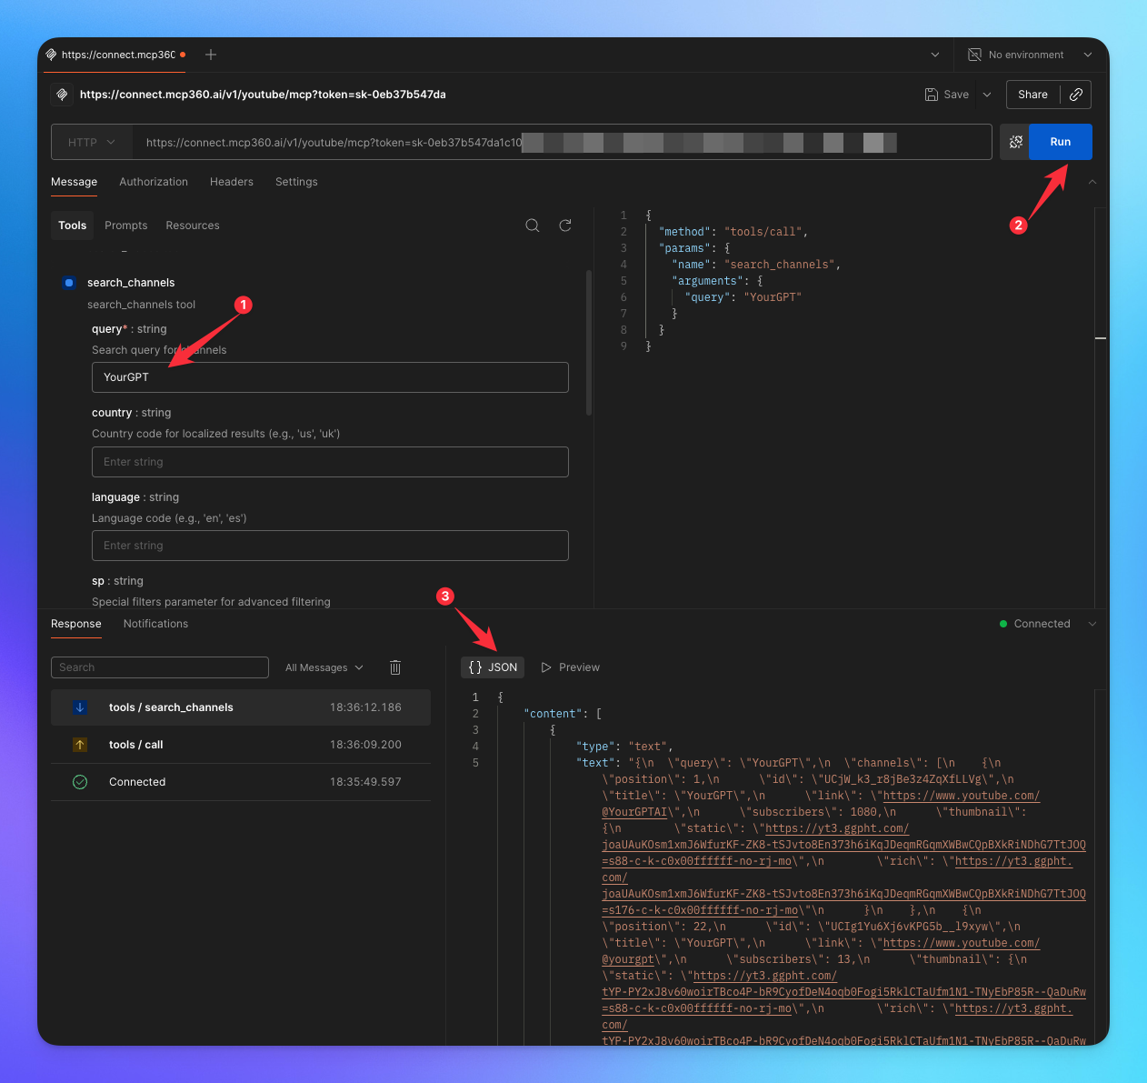This screenshot has width=1147, height=1083.
Task: Copy request link using the paperclip icon
Action: coord(1076,95)
